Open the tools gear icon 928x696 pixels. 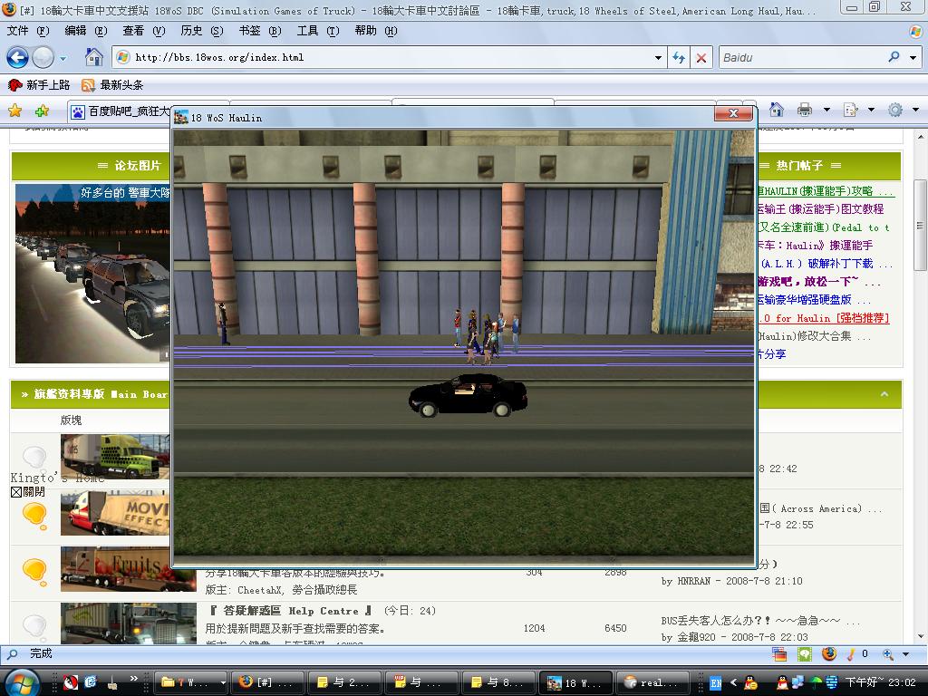tap(894, 110)
